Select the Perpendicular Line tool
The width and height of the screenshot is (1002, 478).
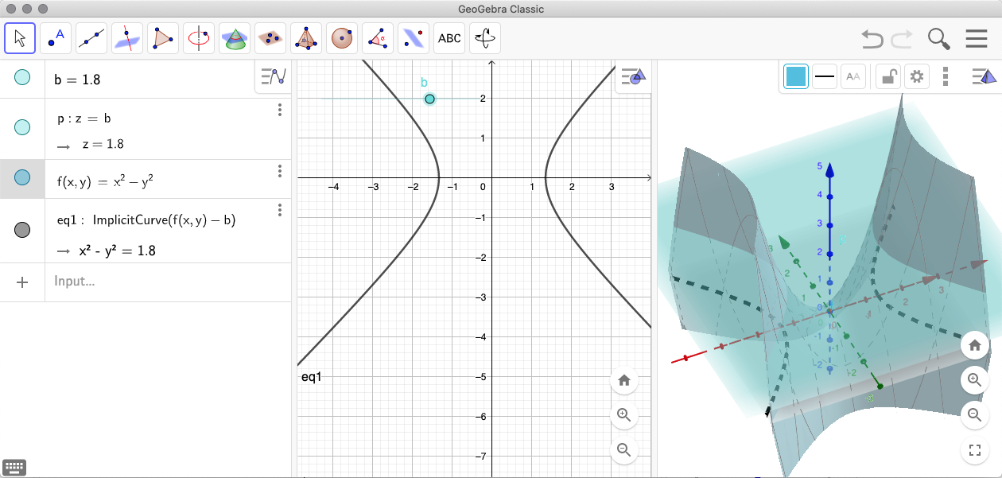point(127,37)
